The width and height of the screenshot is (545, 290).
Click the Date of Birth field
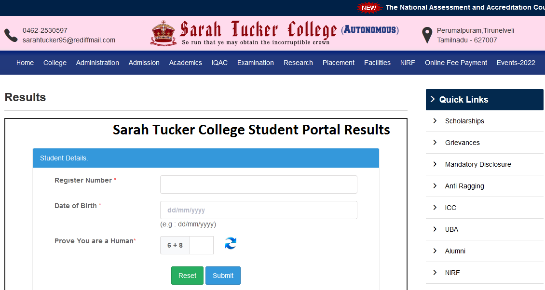click(x=259, y=210)
